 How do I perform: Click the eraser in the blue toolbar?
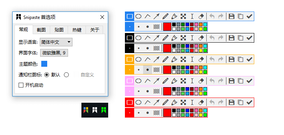tap(201, 16)
